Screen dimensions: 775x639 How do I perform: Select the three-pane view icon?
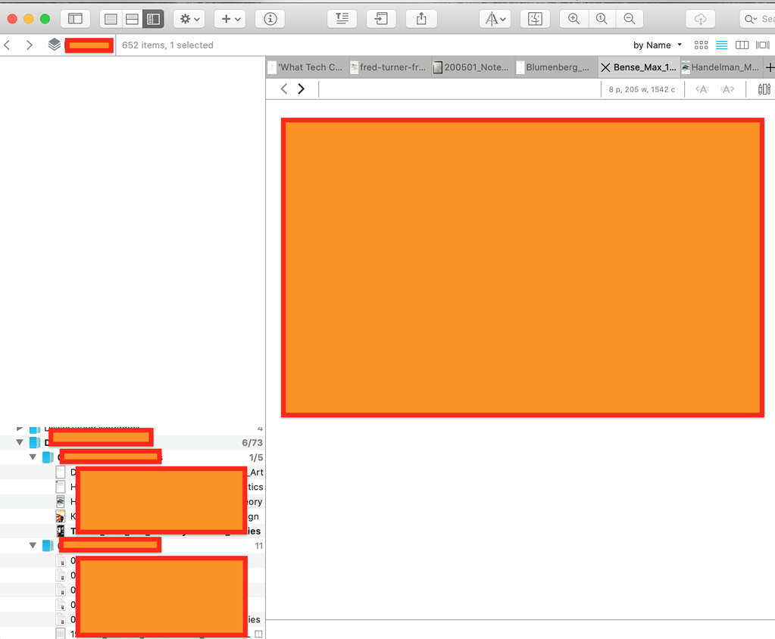(x=152, y=19)
